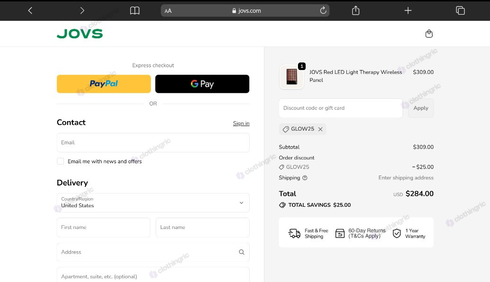Open the share sheet icon
490x282 pixels.
pyautogui.click(x=356, y=10)
